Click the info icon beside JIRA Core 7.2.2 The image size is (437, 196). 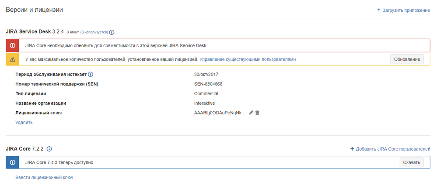tap(49, 149)
